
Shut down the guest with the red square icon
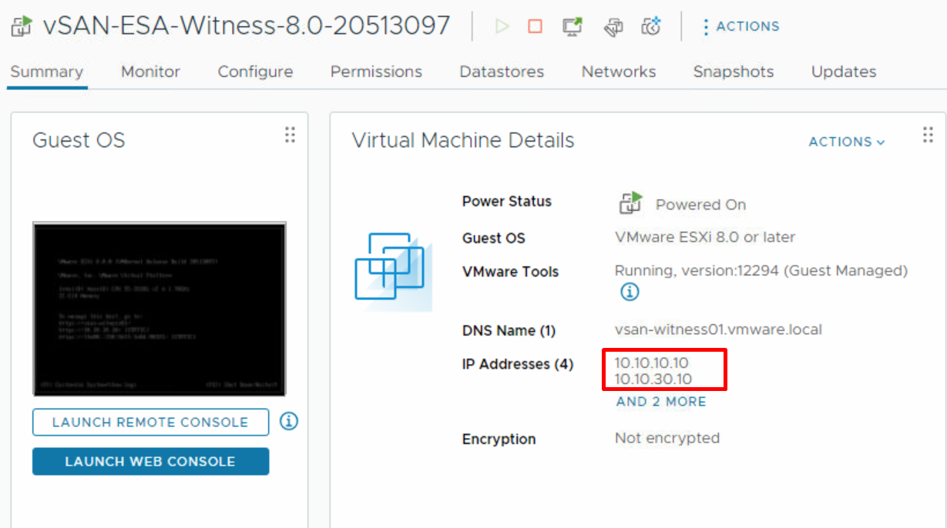coord(536,25)
